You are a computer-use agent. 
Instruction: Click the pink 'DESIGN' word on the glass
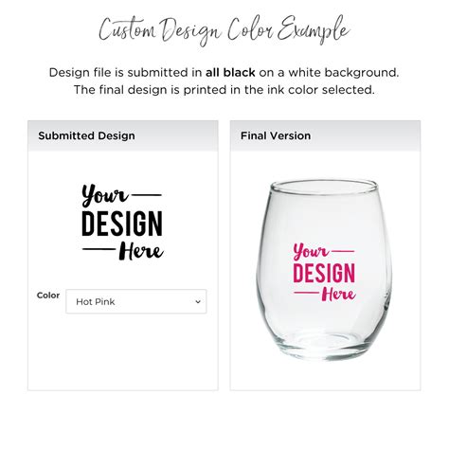pos(324,273)
